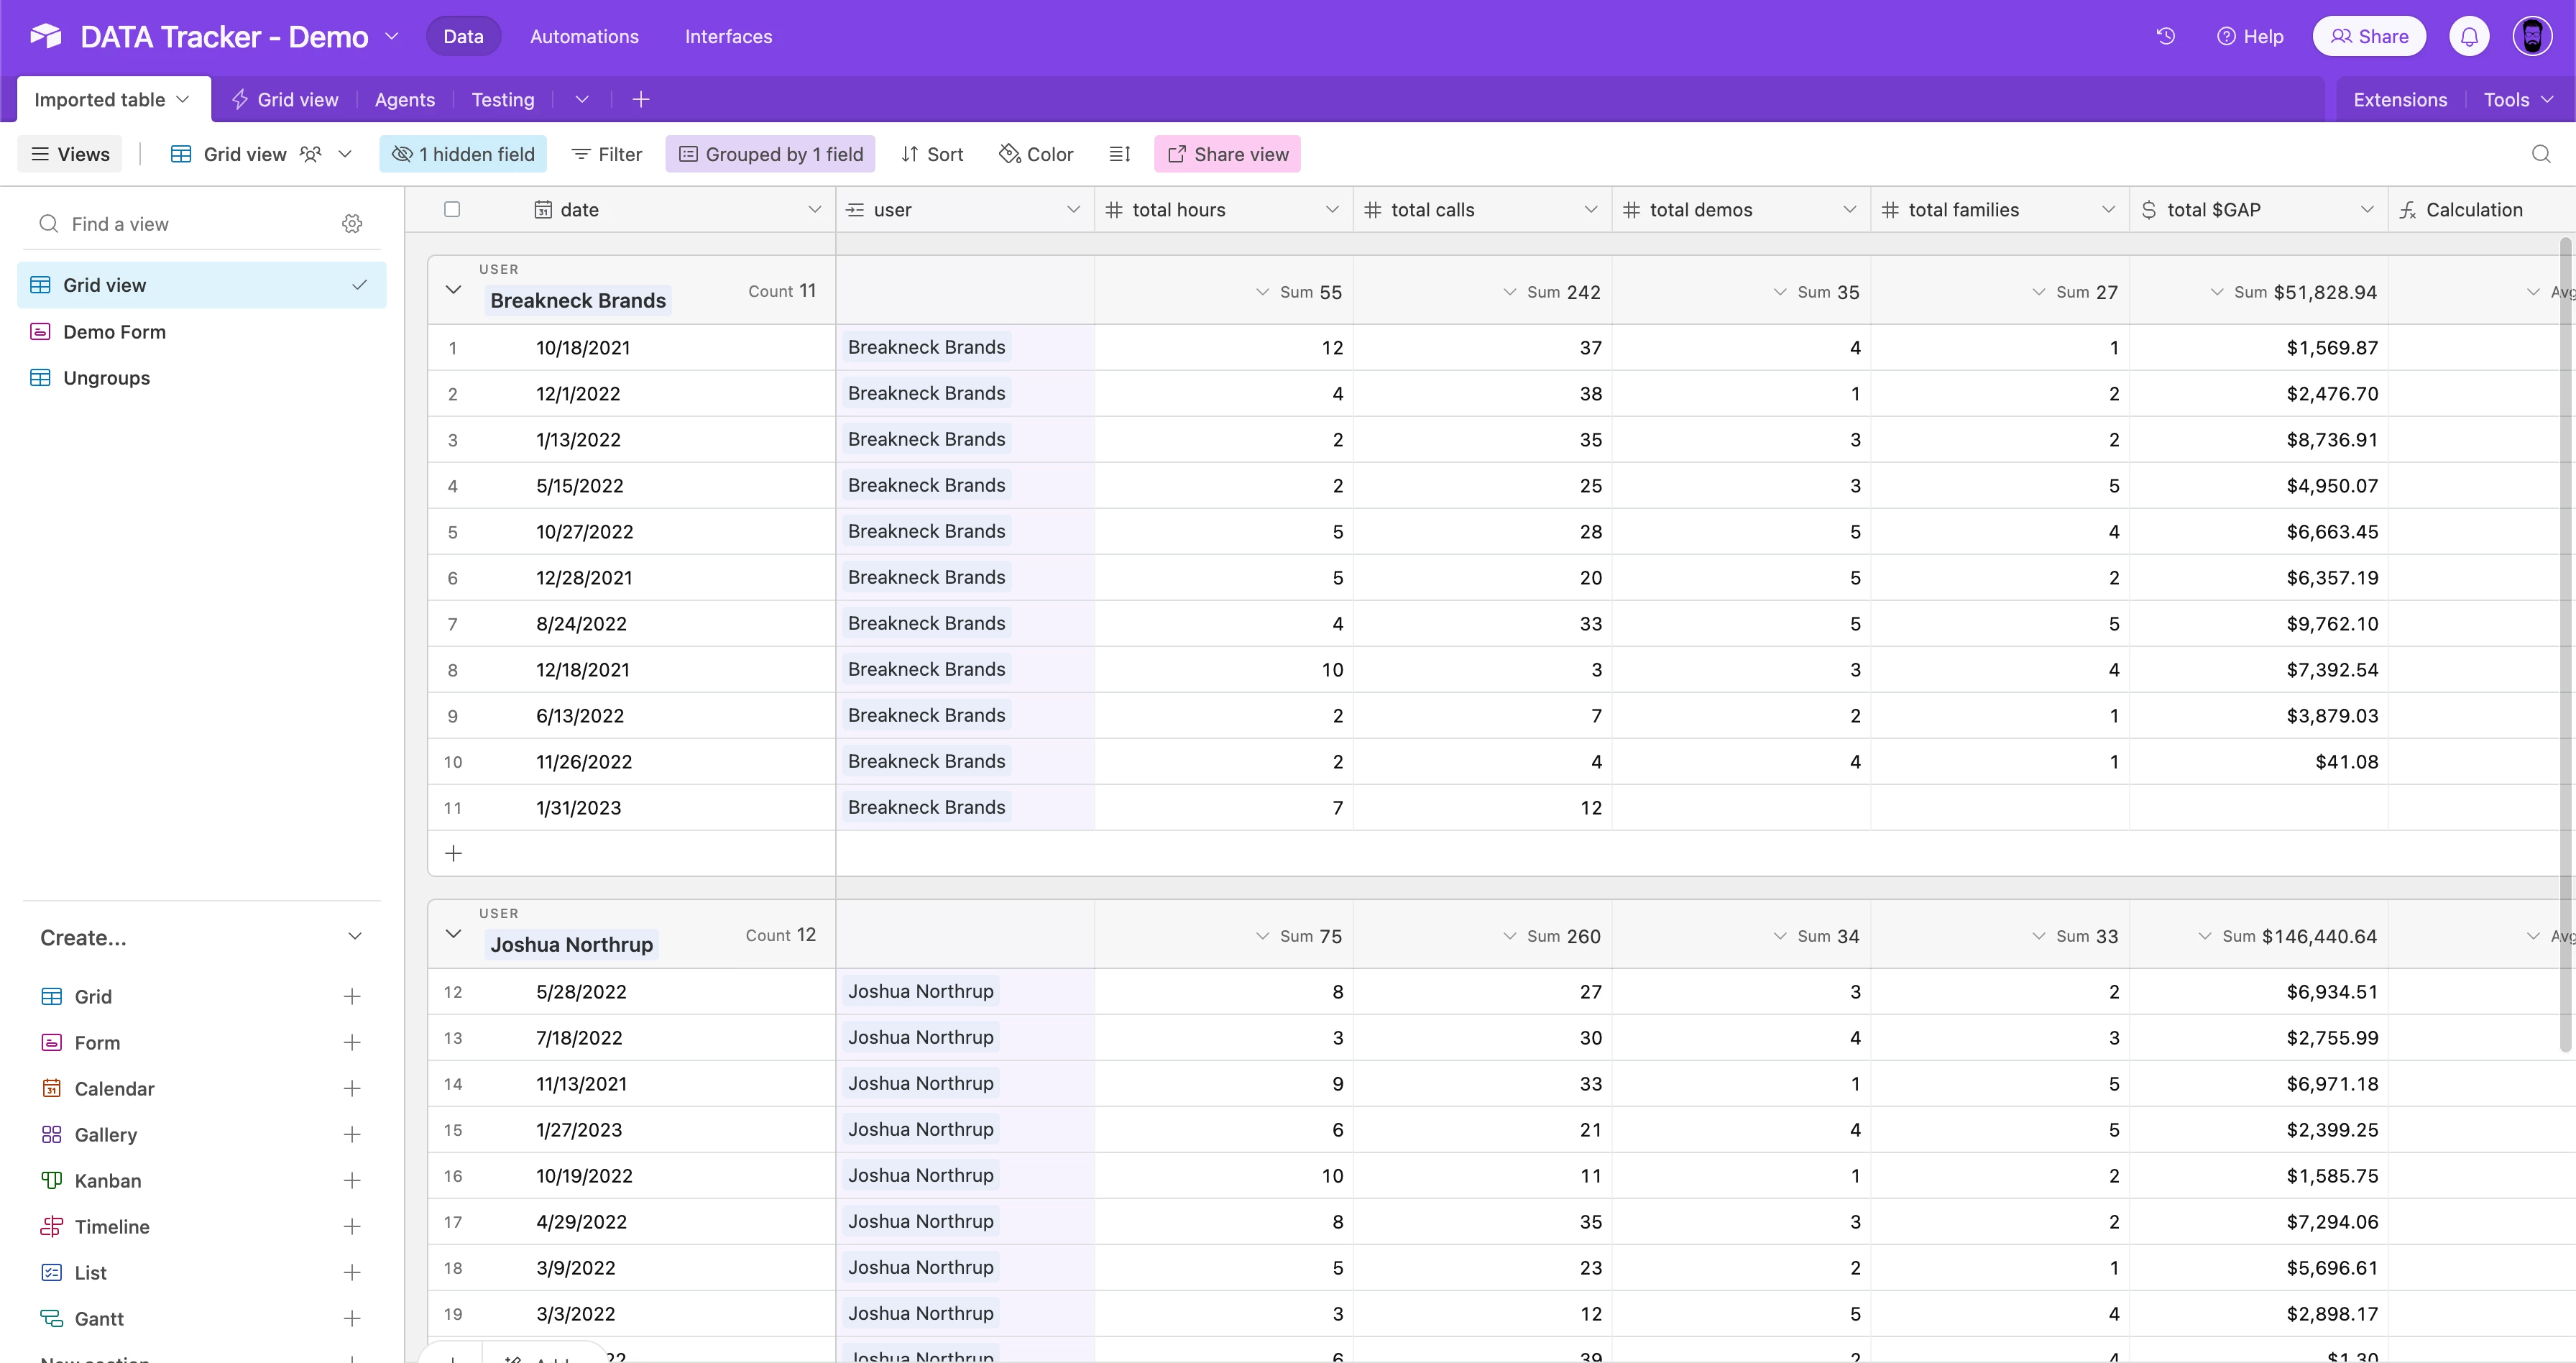Open the total families column menu
Screen dimensions: 2576x1363
pos(2109,209)
